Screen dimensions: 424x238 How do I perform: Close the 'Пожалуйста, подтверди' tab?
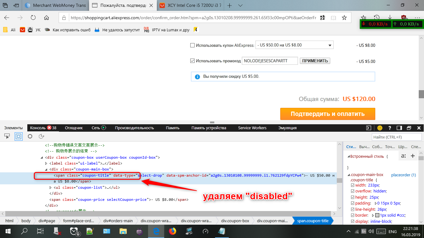pyautogui.click(x=151, y=5)
